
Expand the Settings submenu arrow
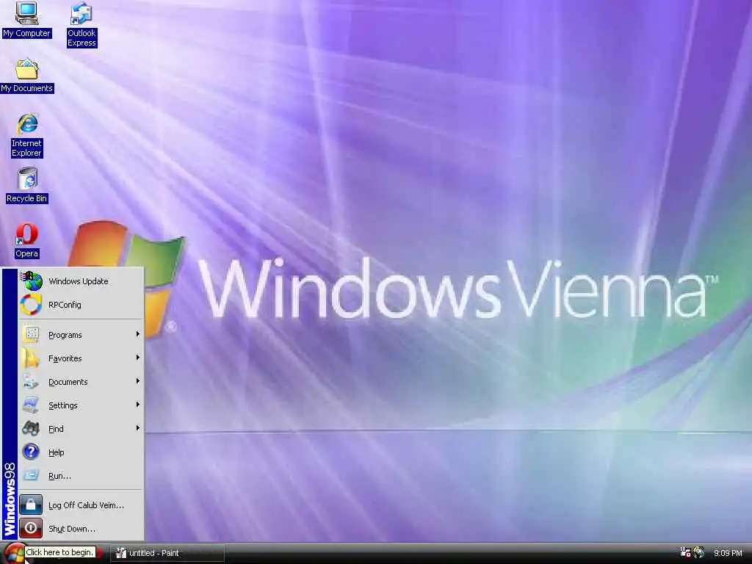[137, 405]
